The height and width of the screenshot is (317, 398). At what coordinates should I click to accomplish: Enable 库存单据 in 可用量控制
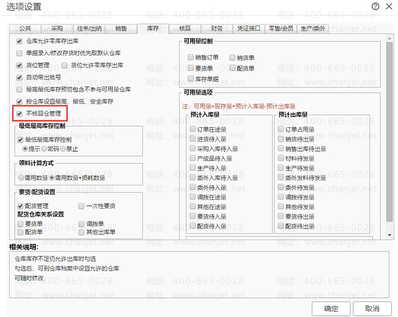[x=191, y=79]
